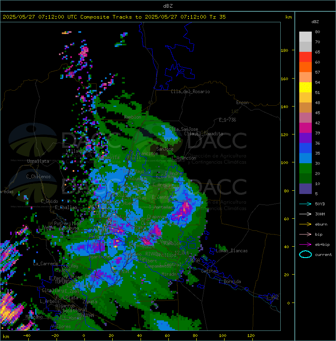Click the '50YD' legend label
Image resolution: width=336 pixels, height=341 pixels.
(x=320, y=204)
